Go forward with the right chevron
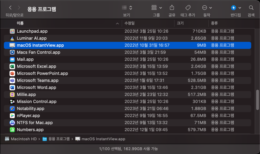The image size is (260, 154). [x=19, y=8]
